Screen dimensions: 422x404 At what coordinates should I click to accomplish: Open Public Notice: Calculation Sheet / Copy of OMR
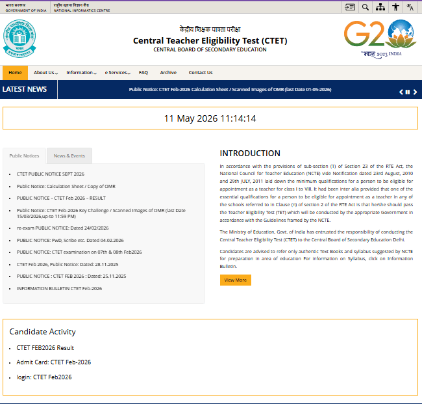[66, 186]
